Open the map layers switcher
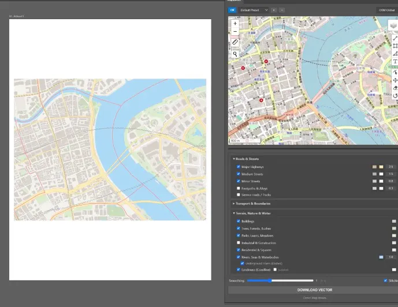This screenshot has width=398, height=307. (x=393, y=25)
